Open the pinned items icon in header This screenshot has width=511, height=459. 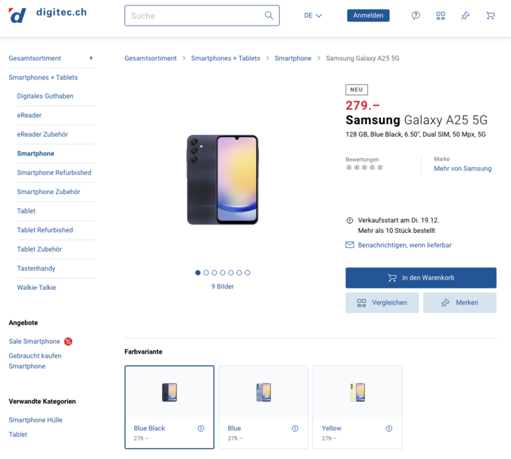pyautogui.click(x=465, y=15)
